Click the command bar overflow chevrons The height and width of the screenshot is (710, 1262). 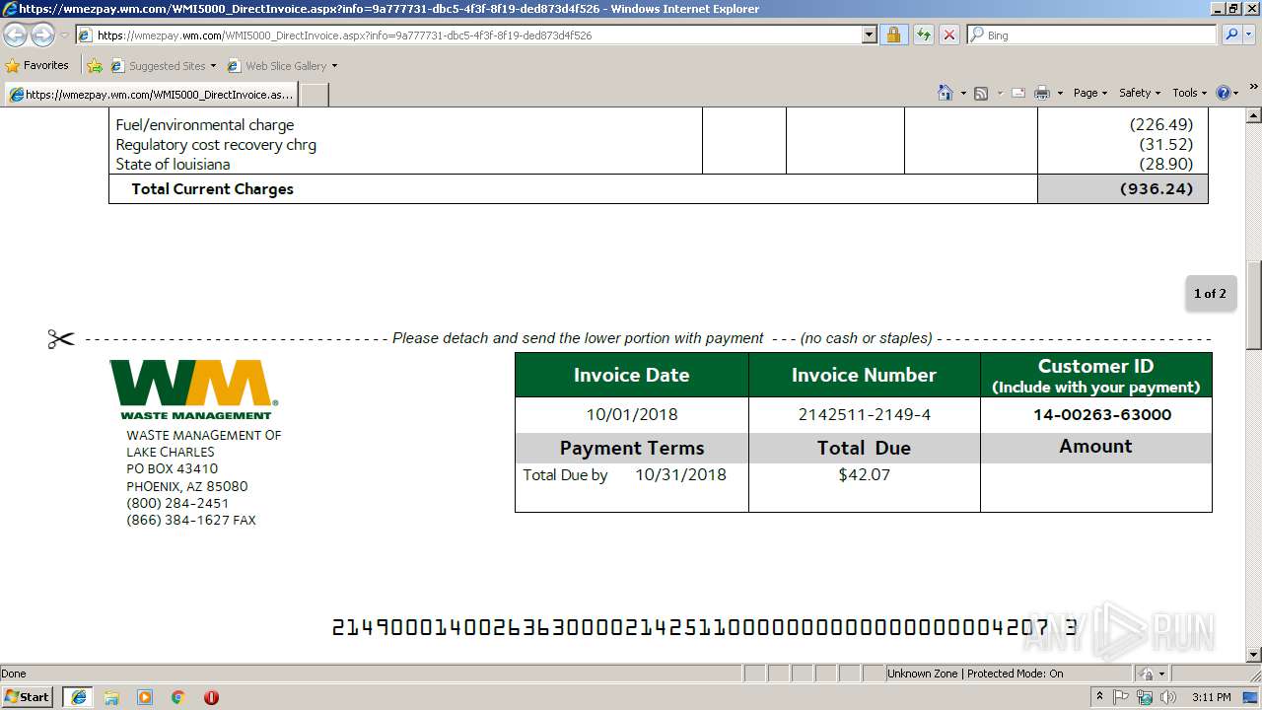click(x=1254, y=87)
